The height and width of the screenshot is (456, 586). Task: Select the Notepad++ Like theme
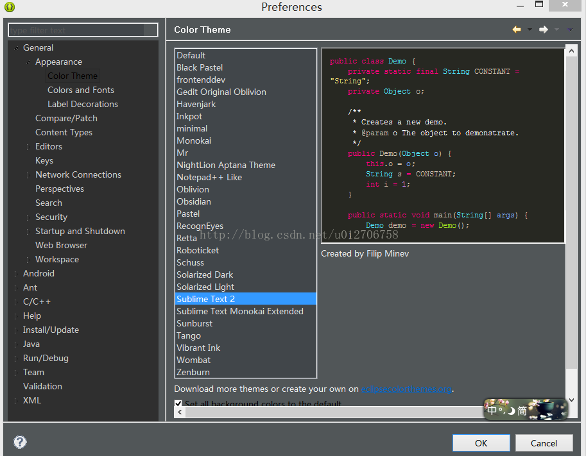click(246, 178)
